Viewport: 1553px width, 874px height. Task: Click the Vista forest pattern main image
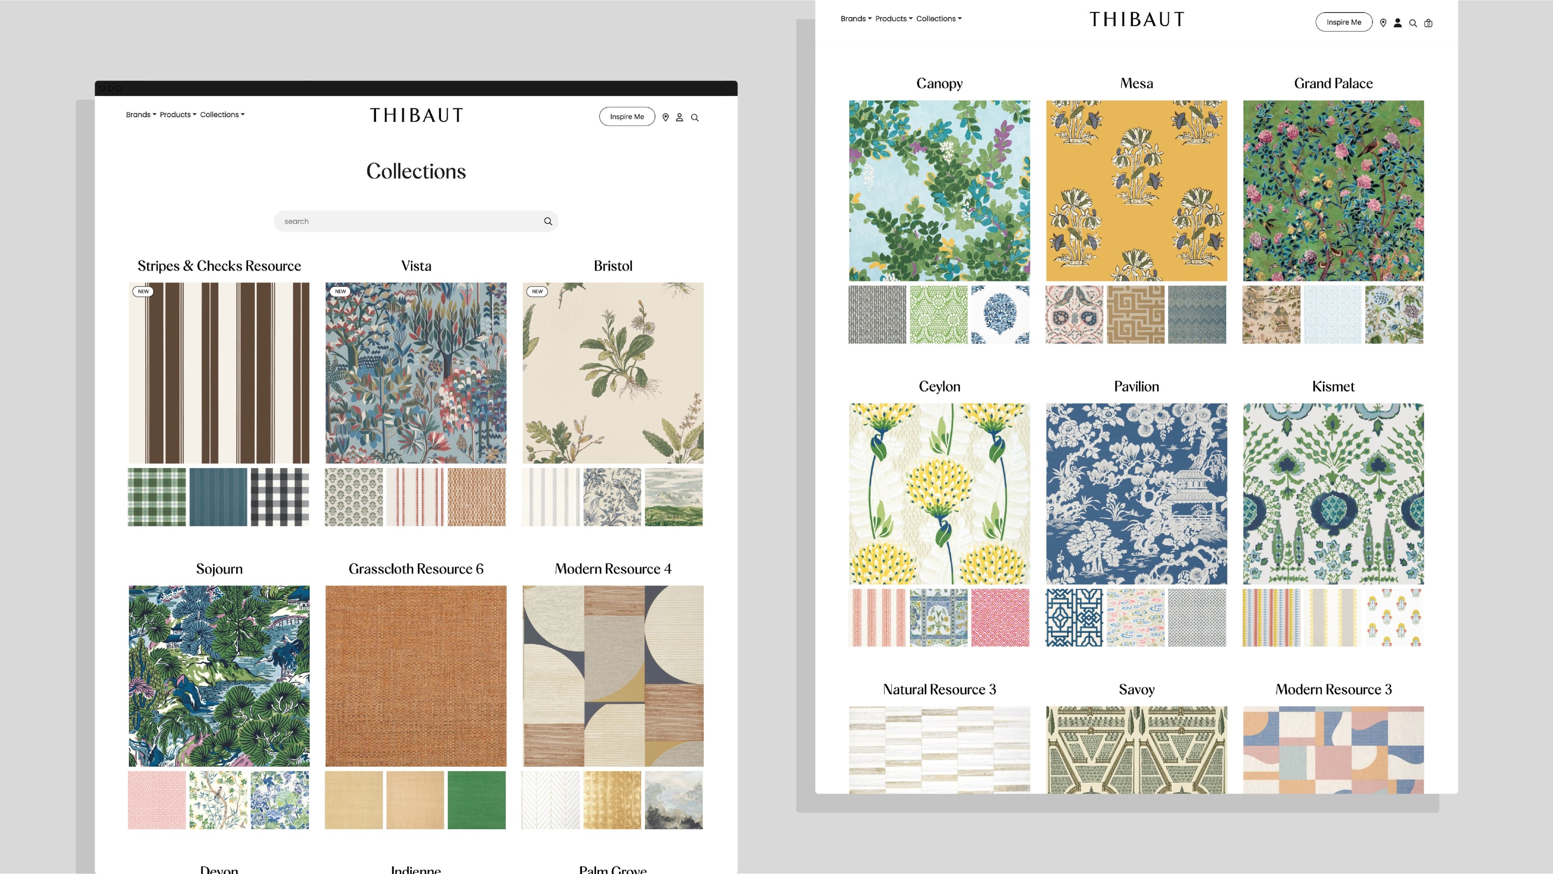(x=416, y=373)
